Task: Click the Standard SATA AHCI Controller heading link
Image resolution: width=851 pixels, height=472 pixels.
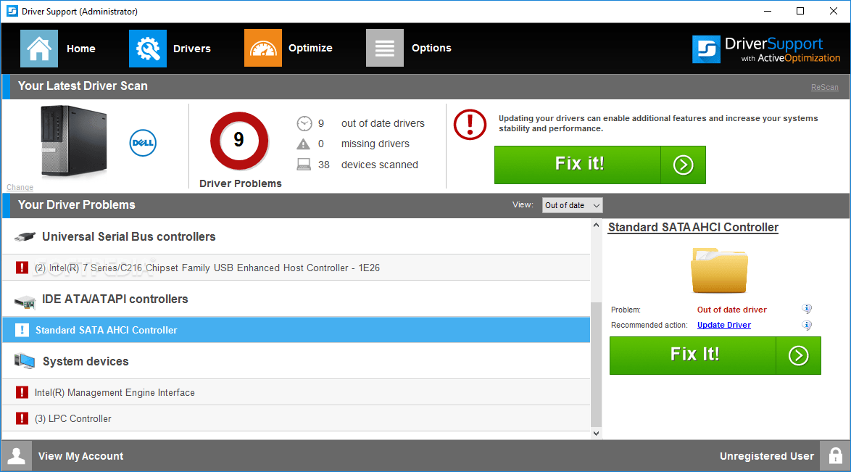Action: pyautogui.click(x=693, y=228)
